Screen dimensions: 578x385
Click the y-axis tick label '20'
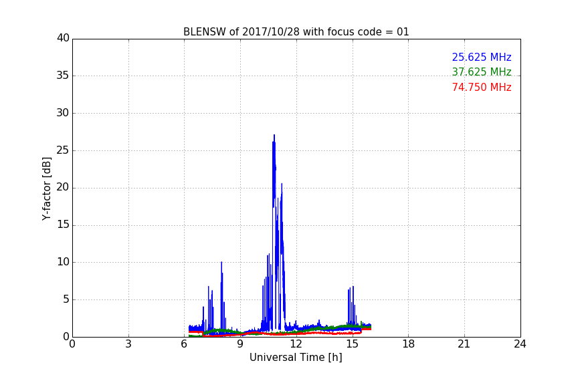63,188
